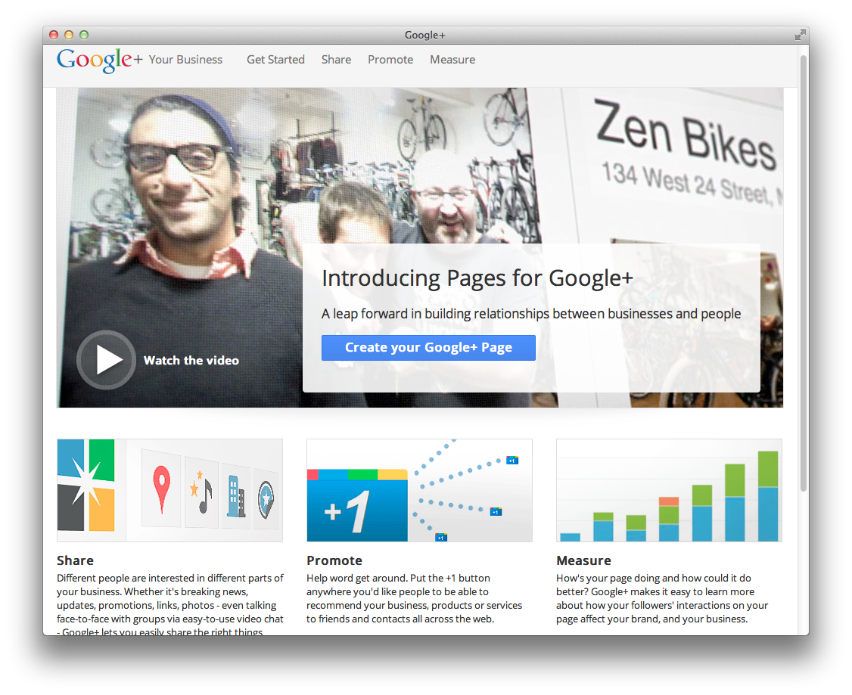Open the Measure section heading
Viewport: 852px width, 695px height.
point(583,560)
